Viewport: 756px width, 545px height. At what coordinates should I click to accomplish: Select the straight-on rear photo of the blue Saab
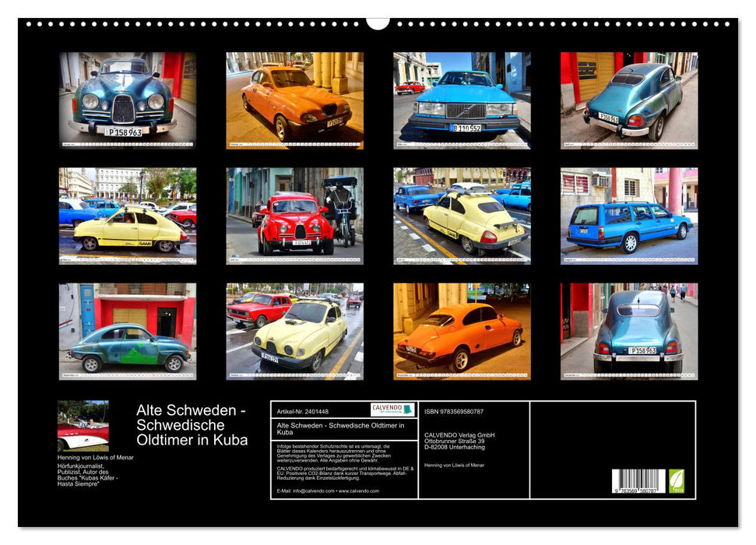(629, 332)
